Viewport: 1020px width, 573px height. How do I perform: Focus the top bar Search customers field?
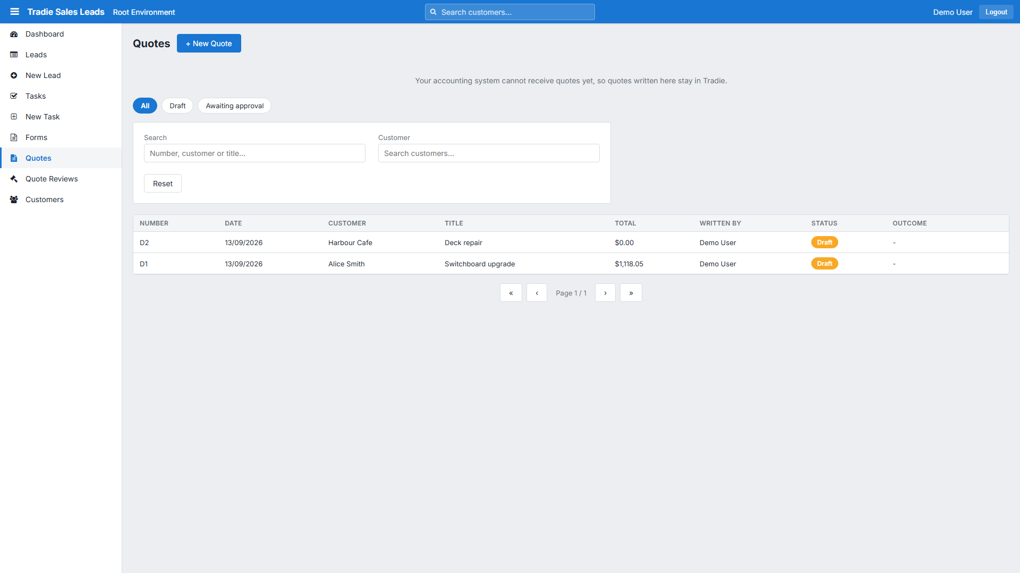point(510,12)
